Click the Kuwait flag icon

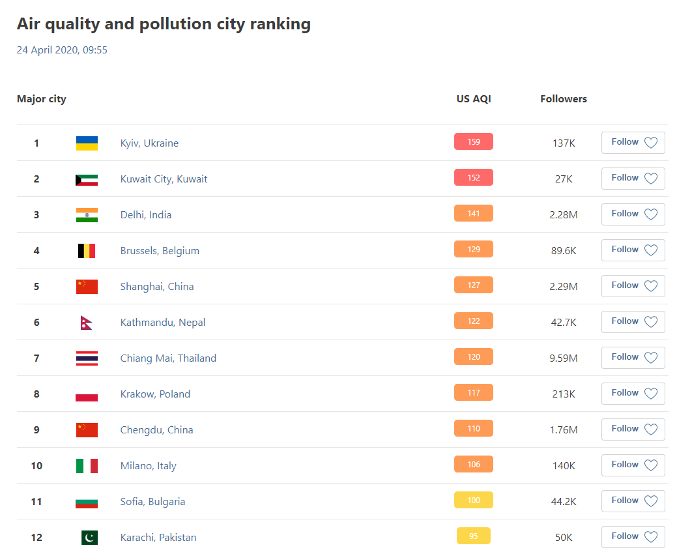(87, 179)
